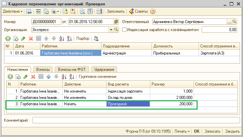Image resolution: width=243 pixels, height=137 pixels.
Task: Switch to the Начисления tab
Action: pyautogui.click(x=18, y=70)
